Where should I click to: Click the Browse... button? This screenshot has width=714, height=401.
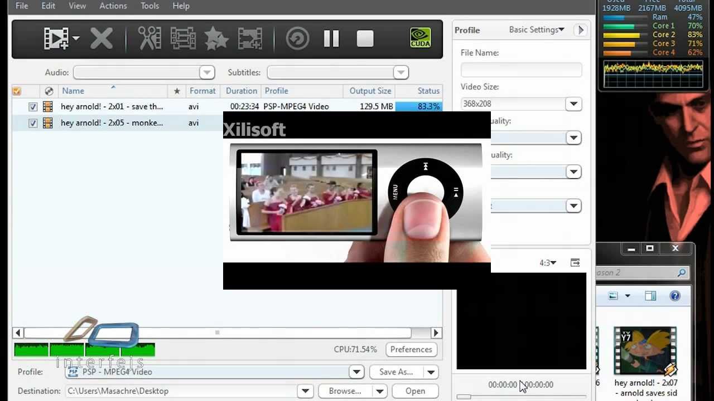(345, 391)
